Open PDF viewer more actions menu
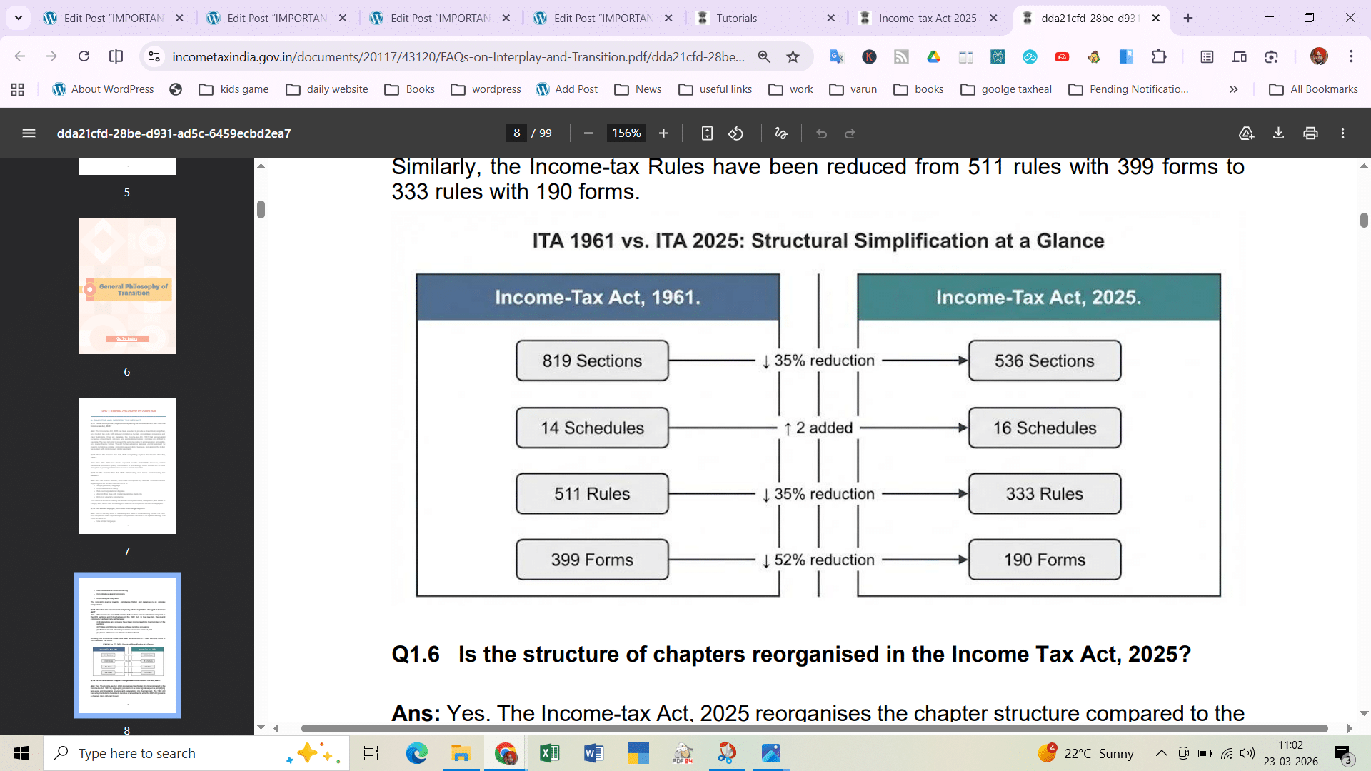The image size is (1371, 771). (x=1342, y=133)
